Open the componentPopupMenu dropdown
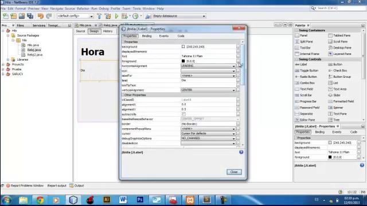The image size is (367, 206). (233, 129)
